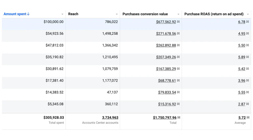Click footnote [2] icon next to 5.72 average
Screen dimensions: 253x140
click(x=248, y=117)
